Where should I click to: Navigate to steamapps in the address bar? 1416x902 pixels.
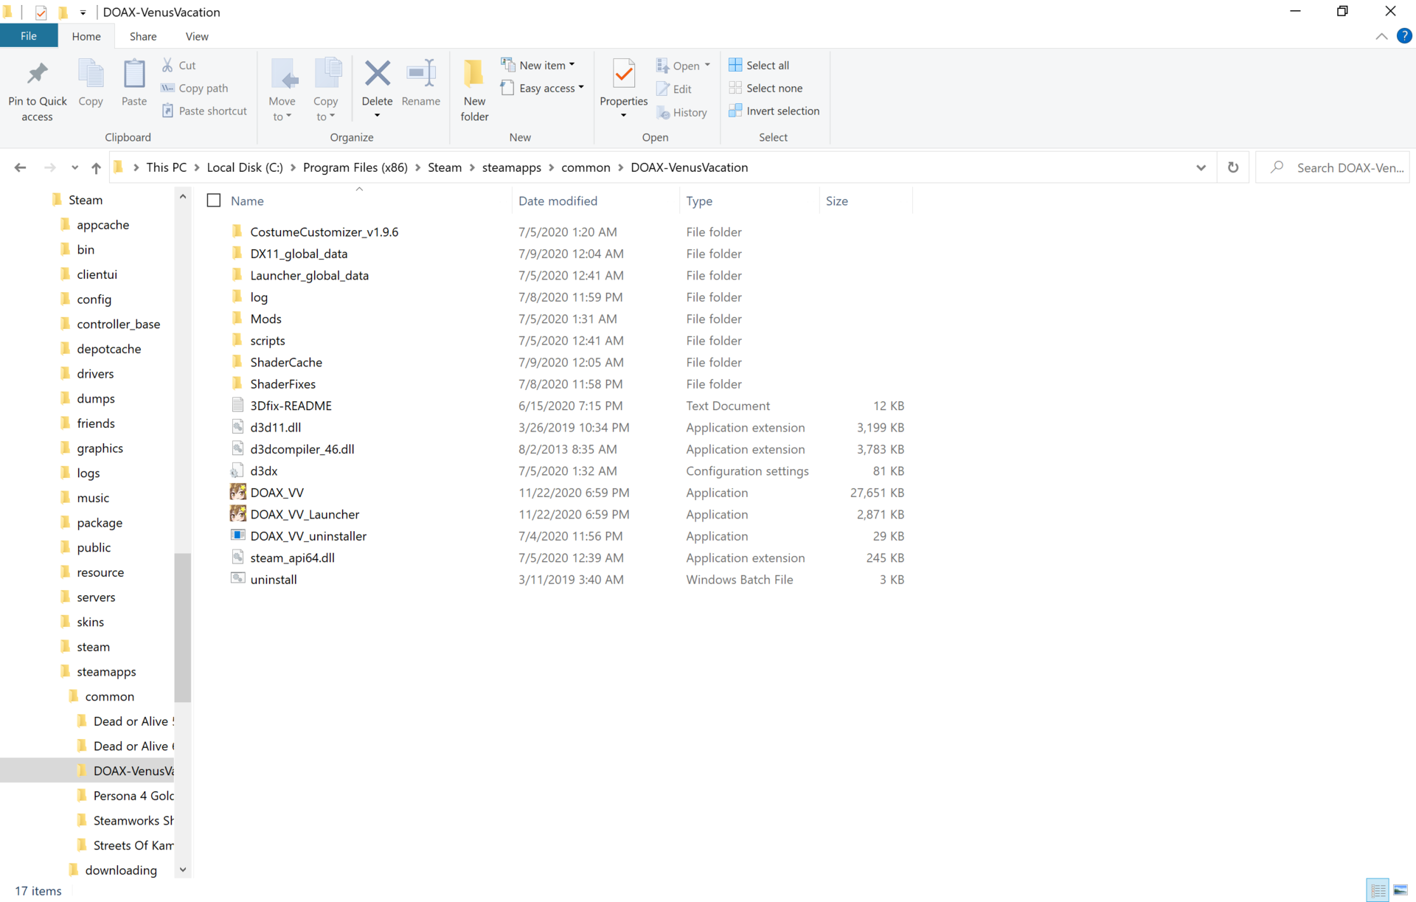pyautogui.click(x=512, y=167)
